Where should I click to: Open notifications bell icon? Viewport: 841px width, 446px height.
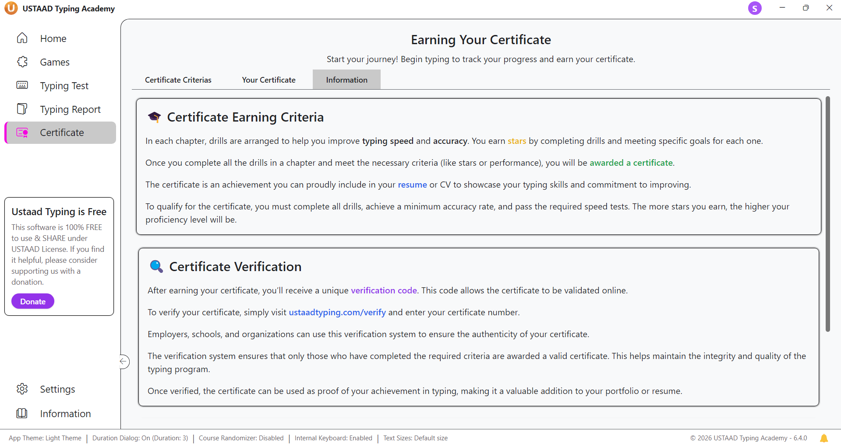pyautogui.click(x=823, y=438)
